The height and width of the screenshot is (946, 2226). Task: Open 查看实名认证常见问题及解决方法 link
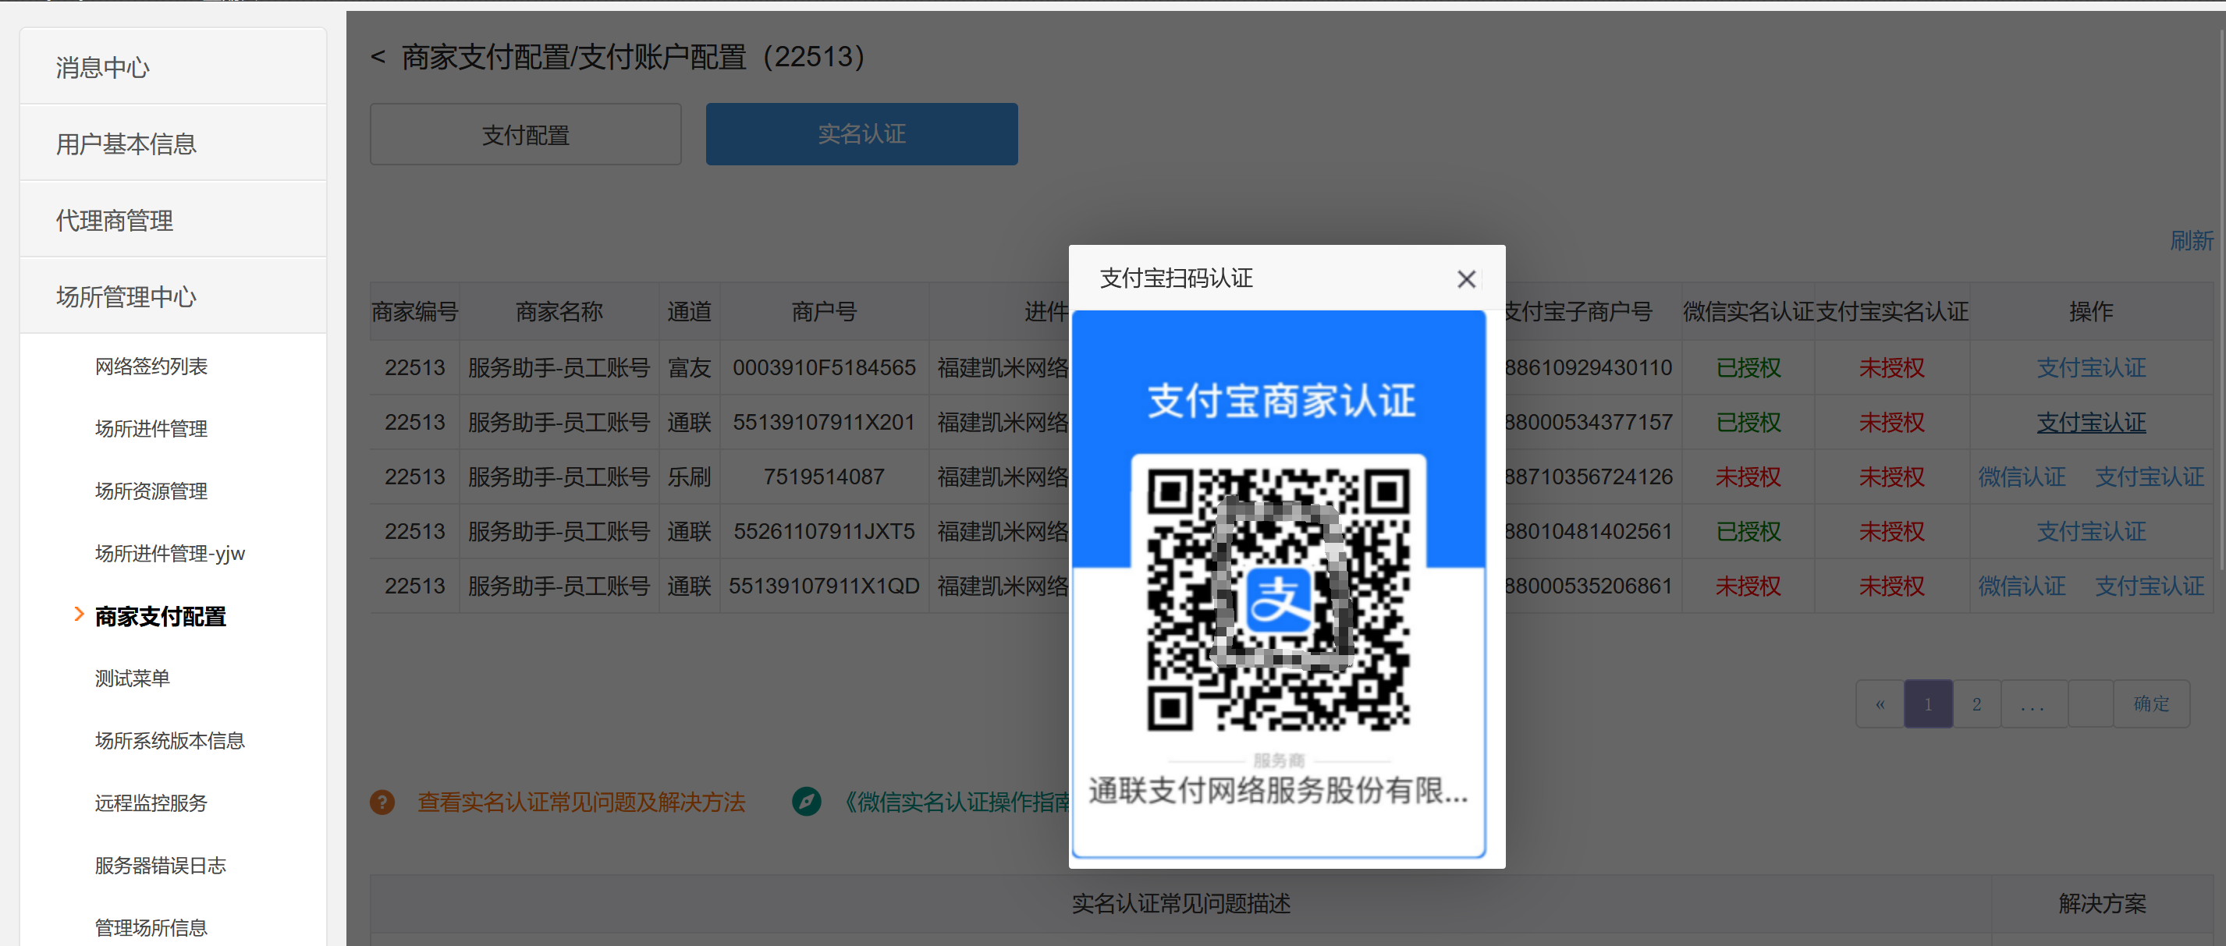580,803
